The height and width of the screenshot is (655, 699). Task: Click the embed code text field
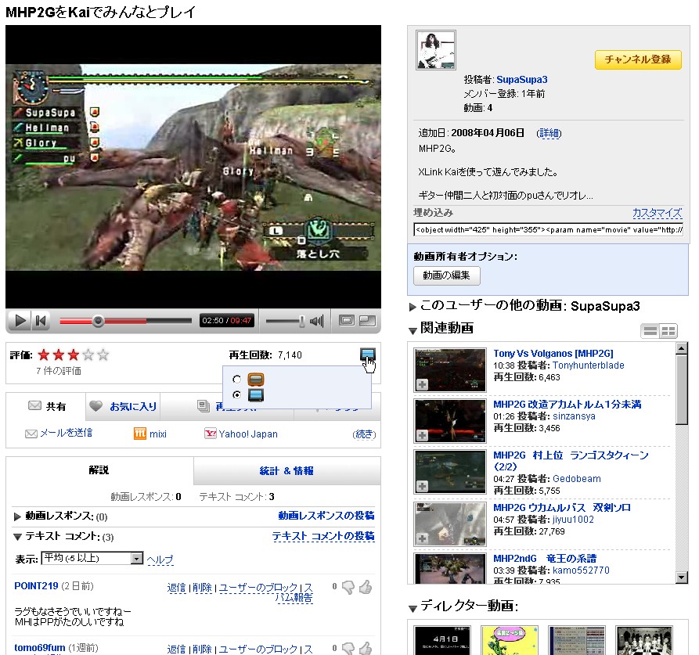coord(549,229)
